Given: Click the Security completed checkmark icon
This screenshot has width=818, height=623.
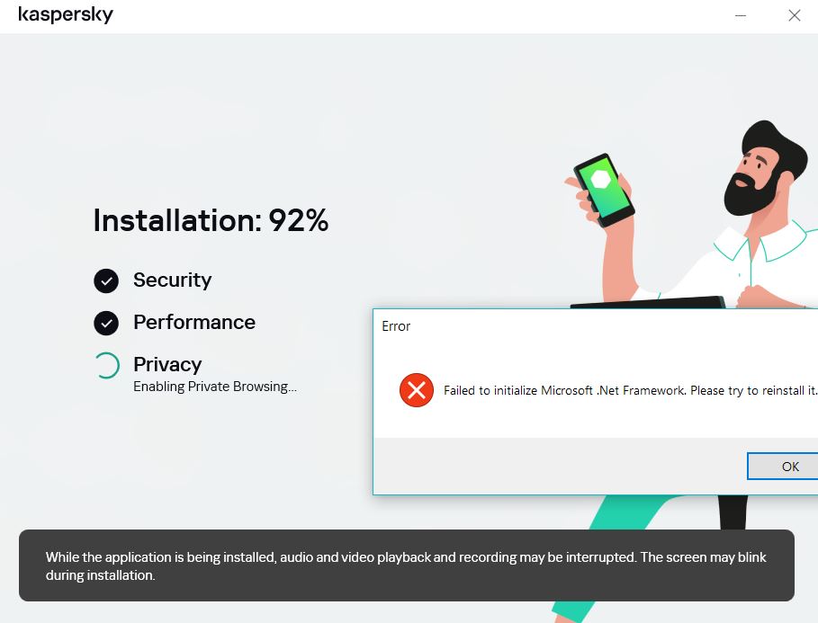Looking at the screenshot, I should (106, 281).
